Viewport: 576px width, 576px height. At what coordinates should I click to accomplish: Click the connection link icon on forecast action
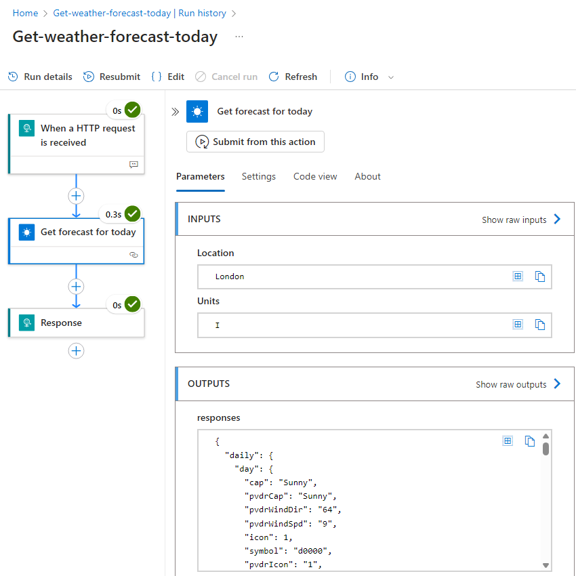[x=133, y=255]
